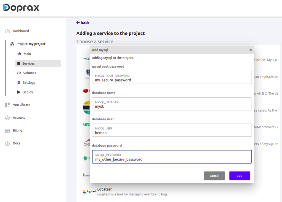
Task: Open Billing page
Action: [x=17, y=130]
